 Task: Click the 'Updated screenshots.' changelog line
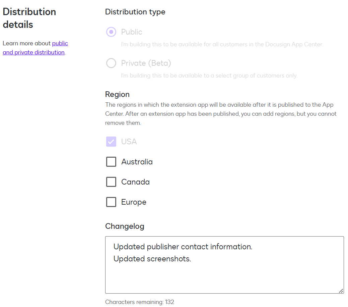click(152, 259)
